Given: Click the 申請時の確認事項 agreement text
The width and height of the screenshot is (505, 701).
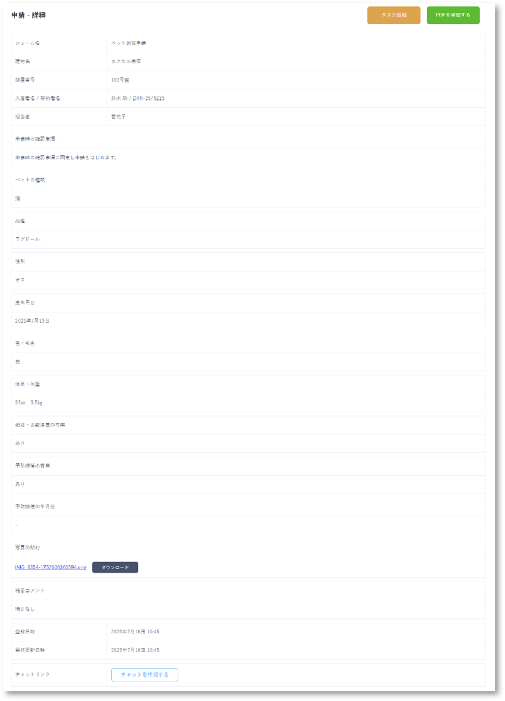Looking at the screenshot, I should [66, 158].
